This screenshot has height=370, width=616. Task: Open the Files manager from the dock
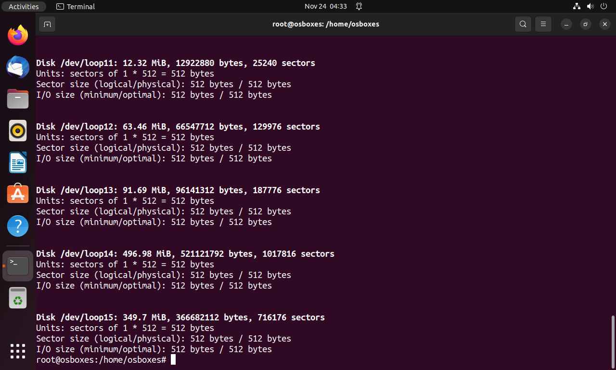click(18, 99)
